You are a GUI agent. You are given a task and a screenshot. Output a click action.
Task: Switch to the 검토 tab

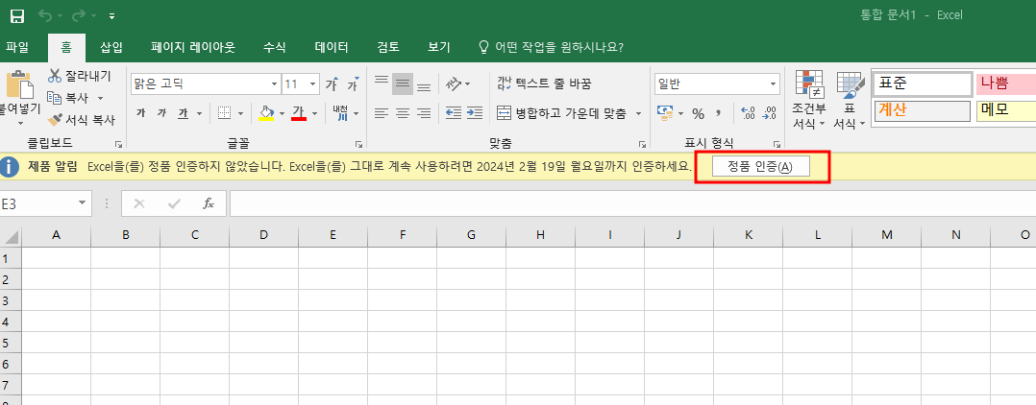pyautogui.click(x=388, y=47)
